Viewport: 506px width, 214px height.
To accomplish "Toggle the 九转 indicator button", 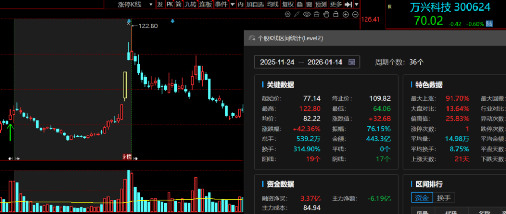I will (190, 4).
